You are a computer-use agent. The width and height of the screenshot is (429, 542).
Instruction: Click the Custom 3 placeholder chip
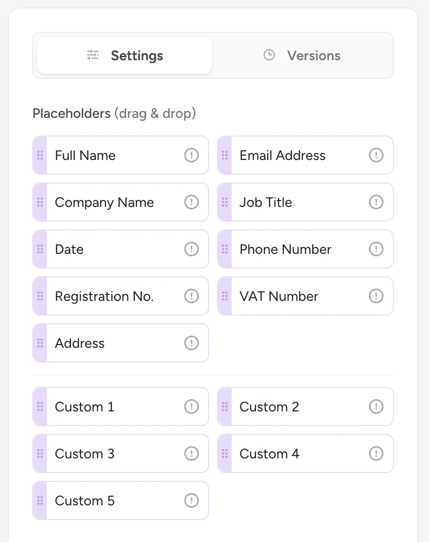click(x=120, y=453)
